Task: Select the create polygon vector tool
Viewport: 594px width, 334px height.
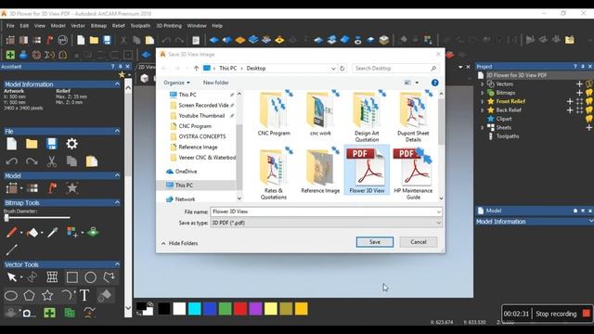Action: click(29, 295)
